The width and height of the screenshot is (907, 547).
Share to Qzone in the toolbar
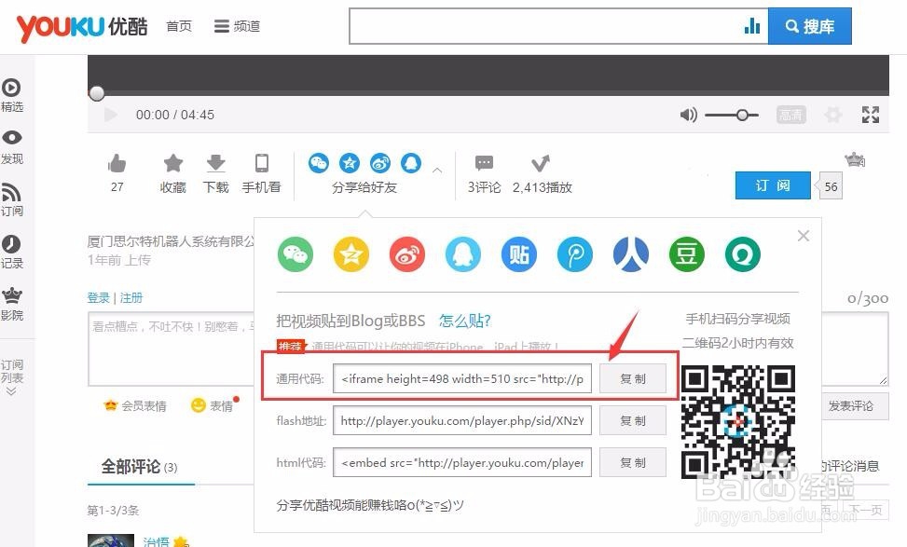pos(350,163)
